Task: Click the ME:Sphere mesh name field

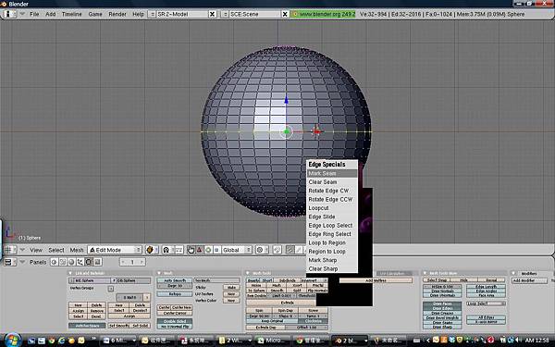Action: (x=92, y=280)
